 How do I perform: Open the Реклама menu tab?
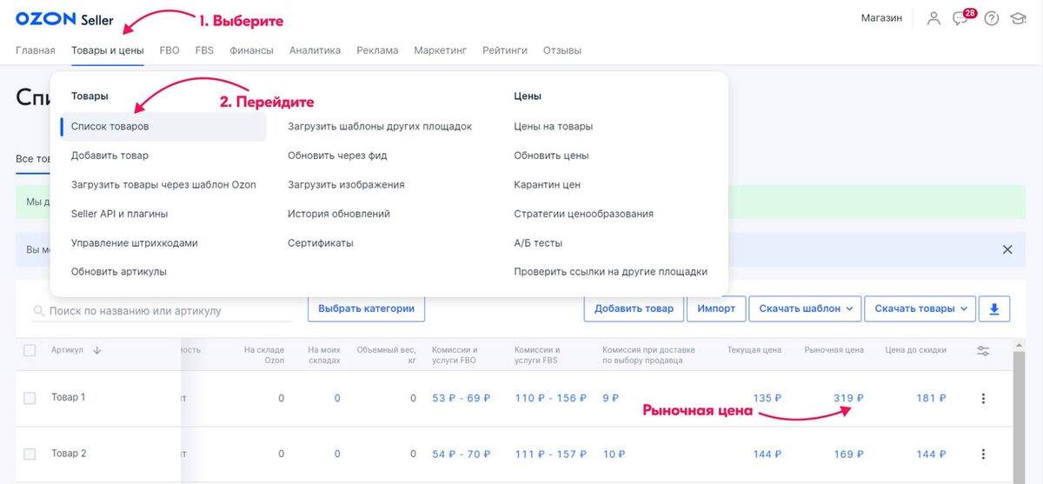click(377, 50)
